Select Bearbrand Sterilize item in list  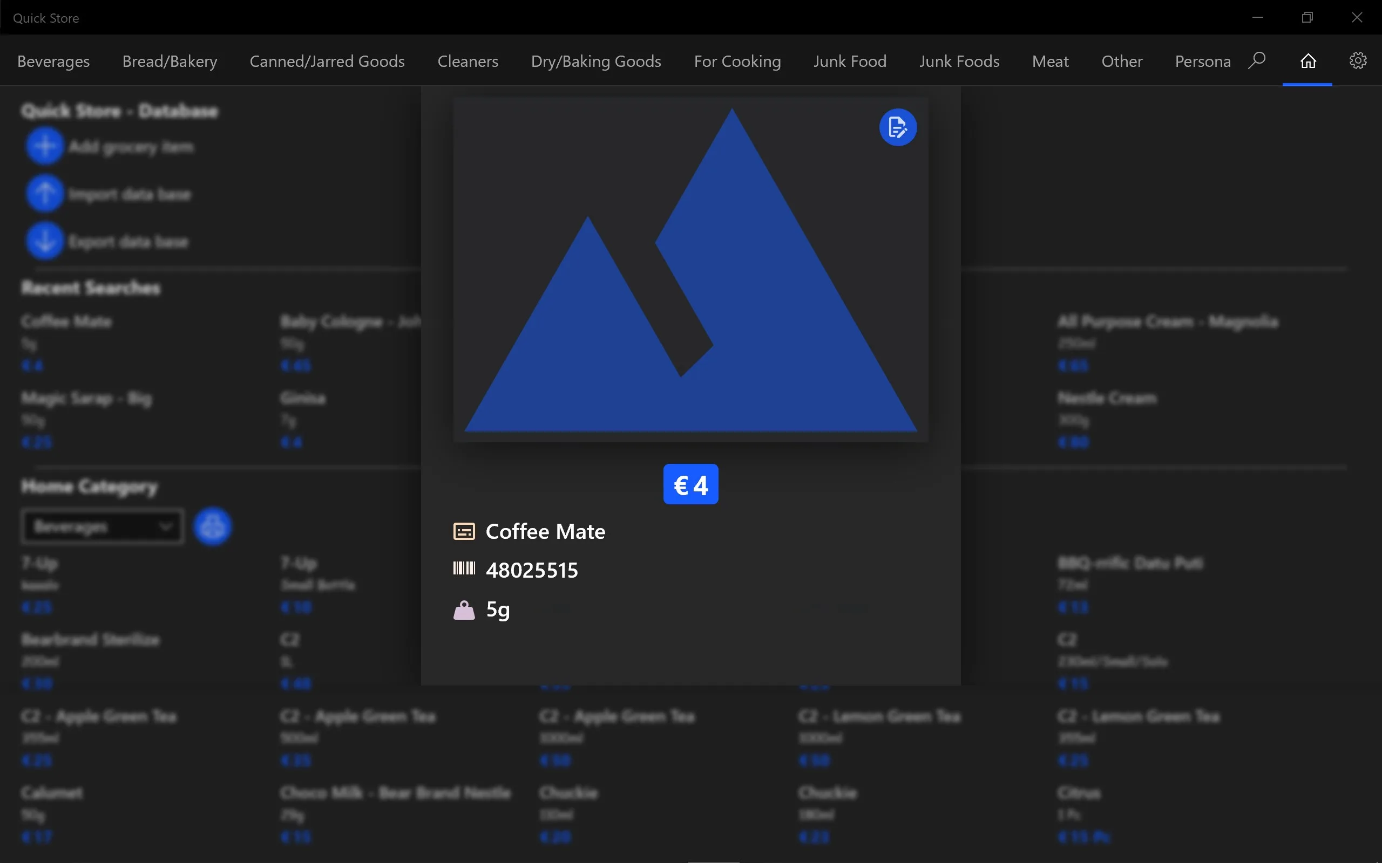[x=90, y=660]
